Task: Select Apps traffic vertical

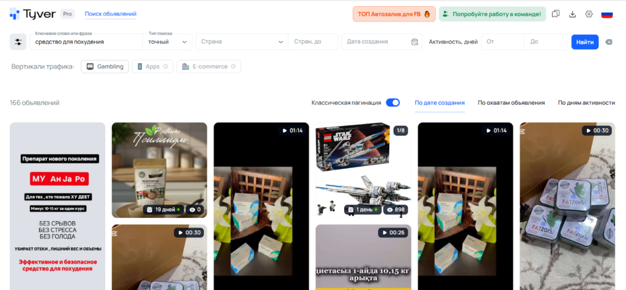Action: click(152, 67)
